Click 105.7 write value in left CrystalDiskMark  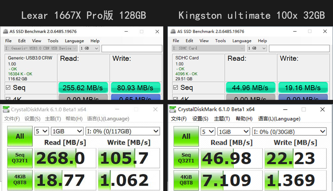click(129, 158)
